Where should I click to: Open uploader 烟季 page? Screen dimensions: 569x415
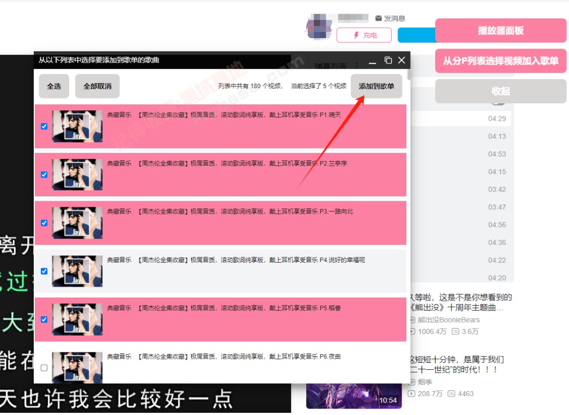point(425,382)
